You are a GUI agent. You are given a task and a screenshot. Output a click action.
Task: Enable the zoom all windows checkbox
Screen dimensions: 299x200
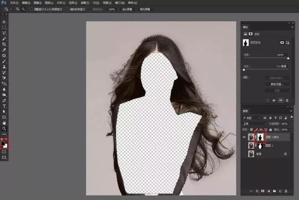[x=67, y=9]
